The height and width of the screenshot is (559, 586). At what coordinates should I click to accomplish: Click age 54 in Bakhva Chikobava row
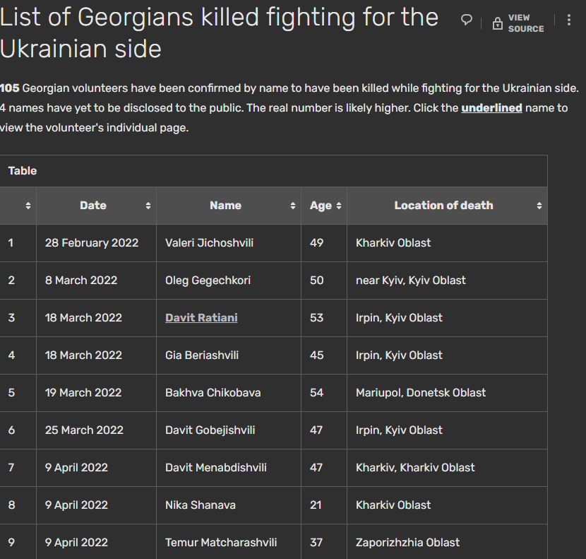pos(316,392)
